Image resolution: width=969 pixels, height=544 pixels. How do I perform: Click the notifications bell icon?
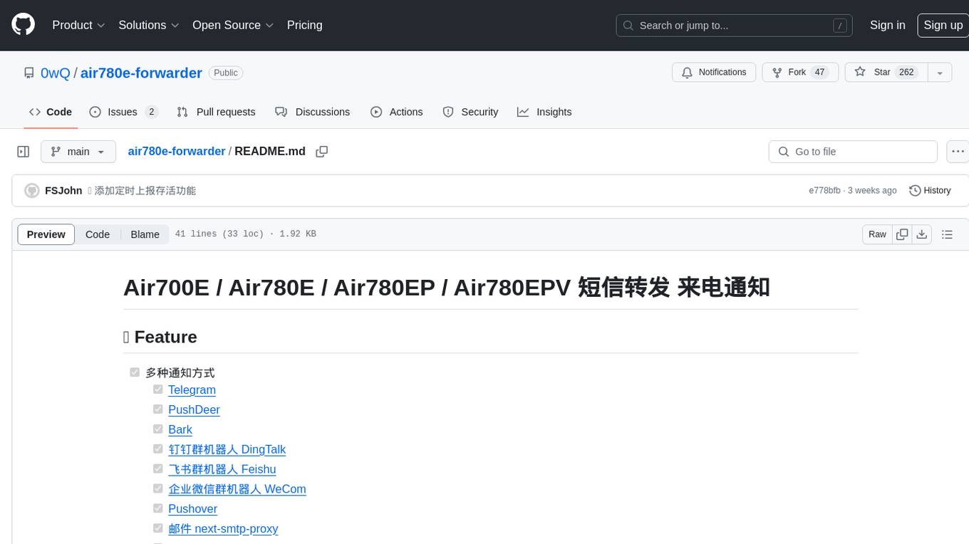point(688,73)
